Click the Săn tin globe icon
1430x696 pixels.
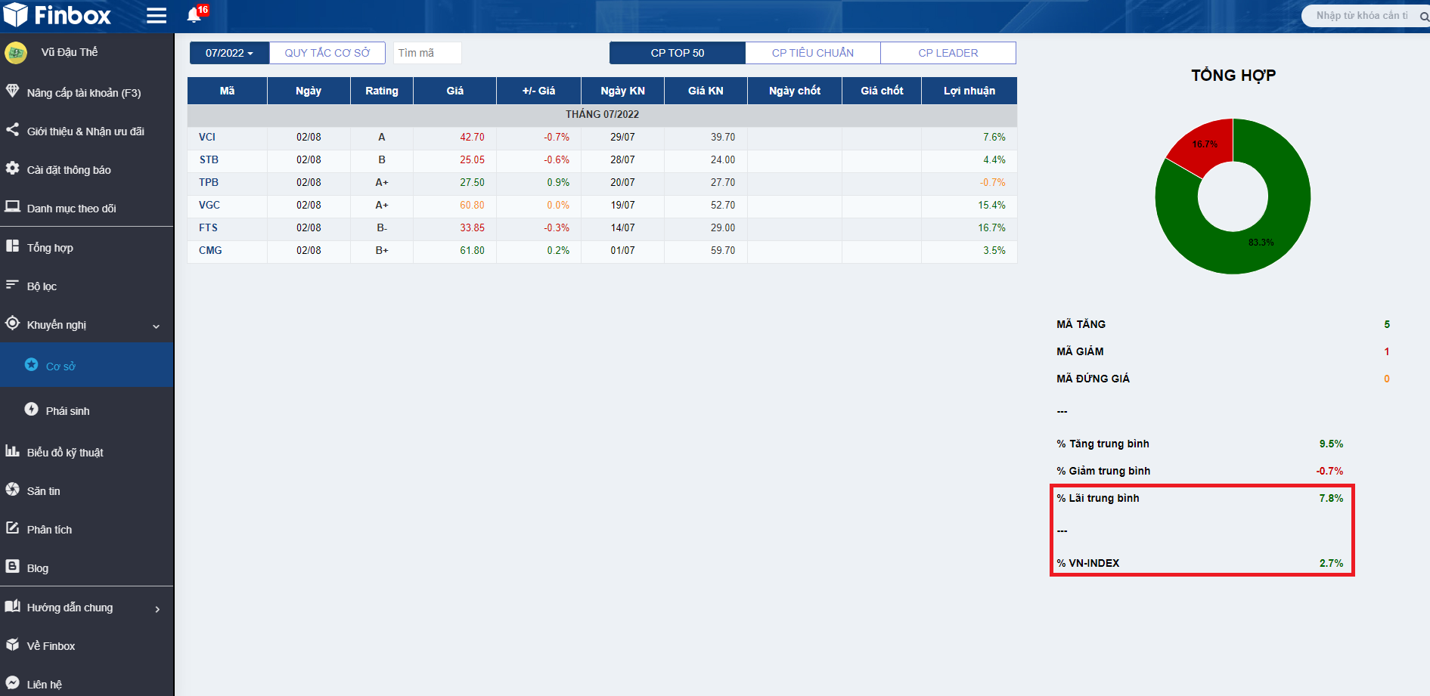tap(12, 489)
